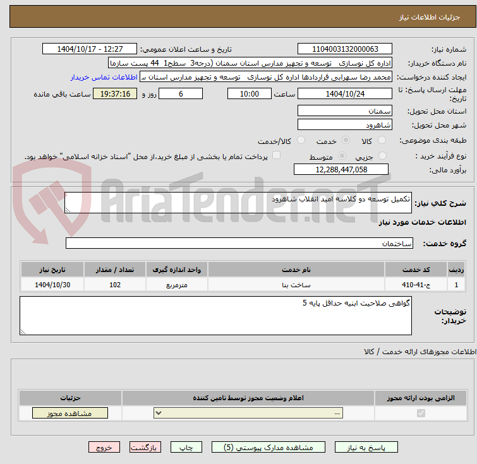Click need number field 1104003132000063

pyautogui.click(x=345, y=49)
